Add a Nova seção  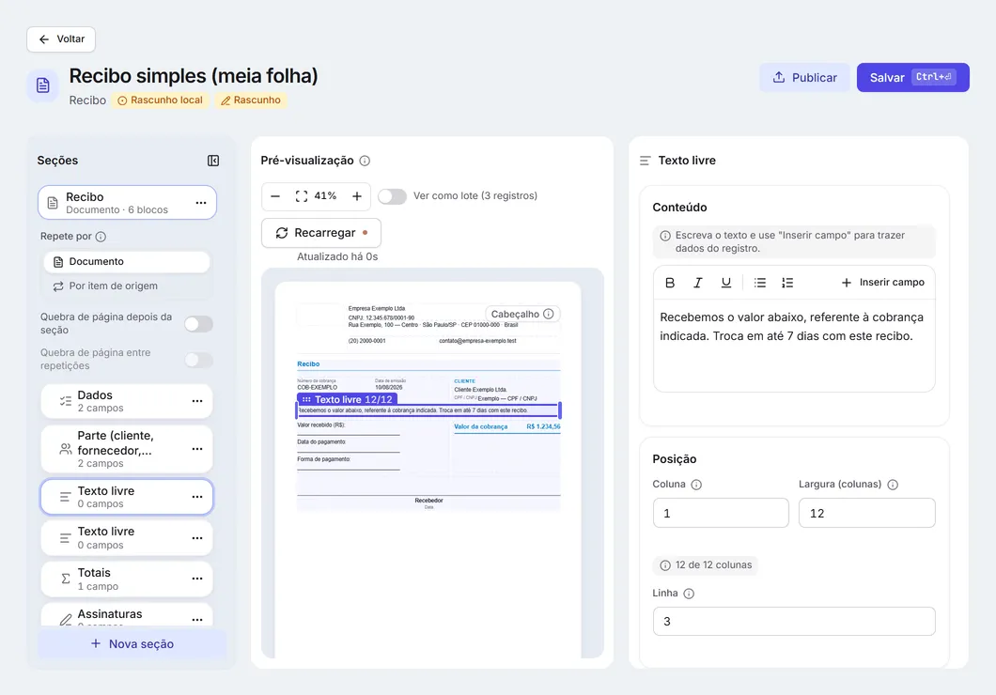pos(132,643)
